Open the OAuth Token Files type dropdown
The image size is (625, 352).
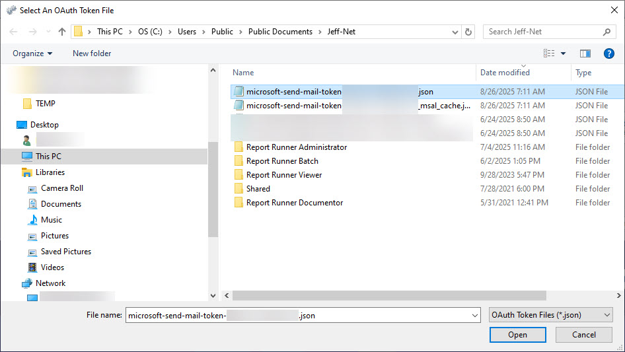pos(551,316)
